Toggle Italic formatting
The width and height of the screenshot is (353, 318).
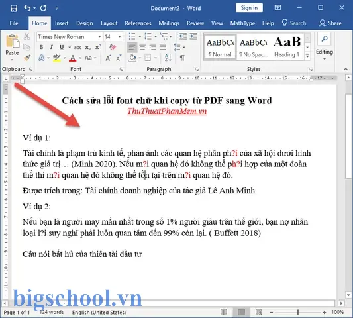(52, 47)
